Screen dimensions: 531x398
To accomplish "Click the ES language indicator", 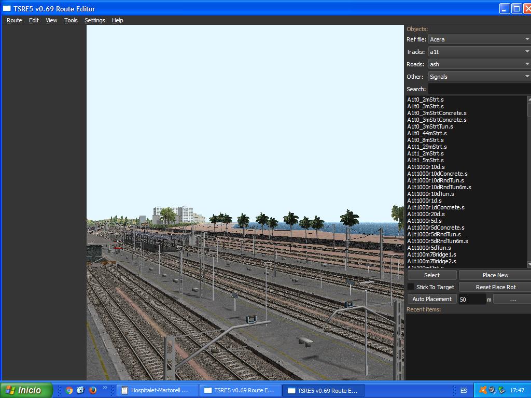I will (464, 390).
